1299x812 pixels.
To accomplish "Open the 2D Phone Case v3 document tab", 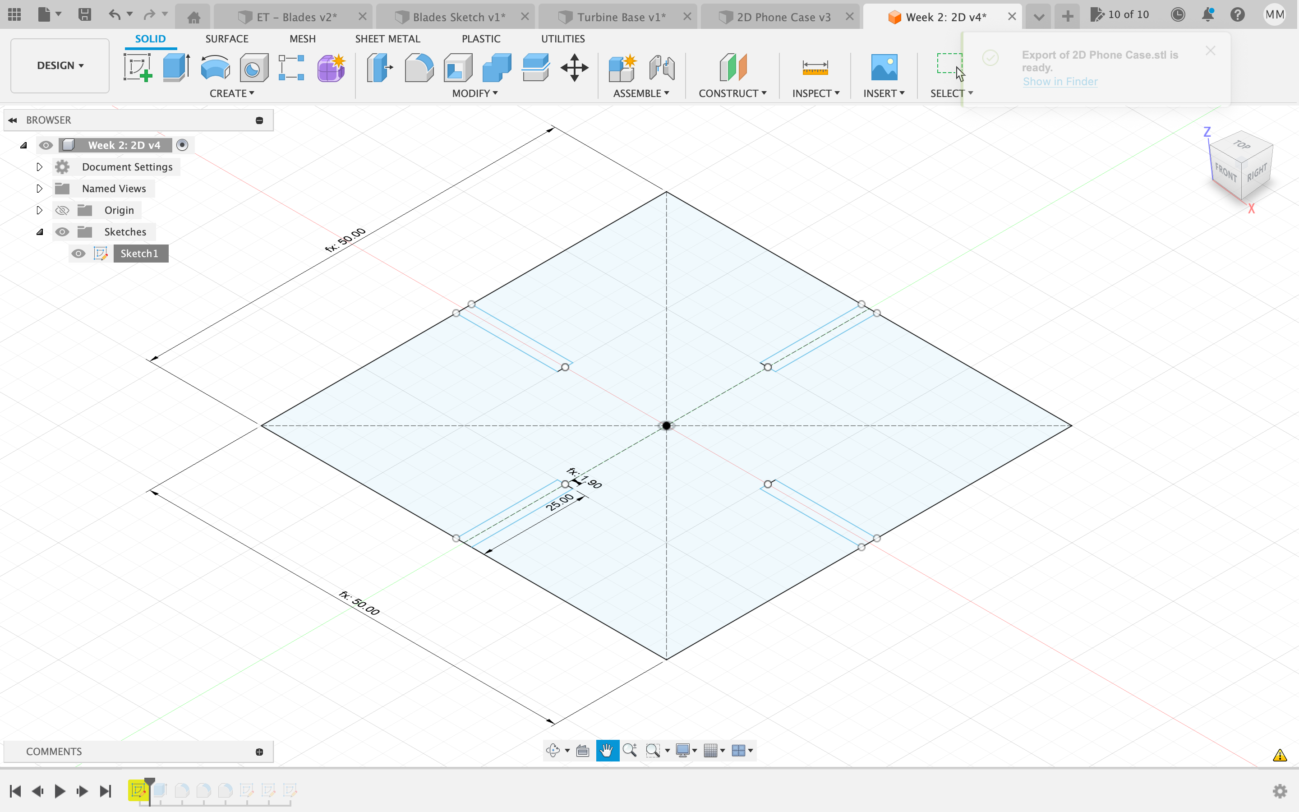I will click(x=783, y=17).
